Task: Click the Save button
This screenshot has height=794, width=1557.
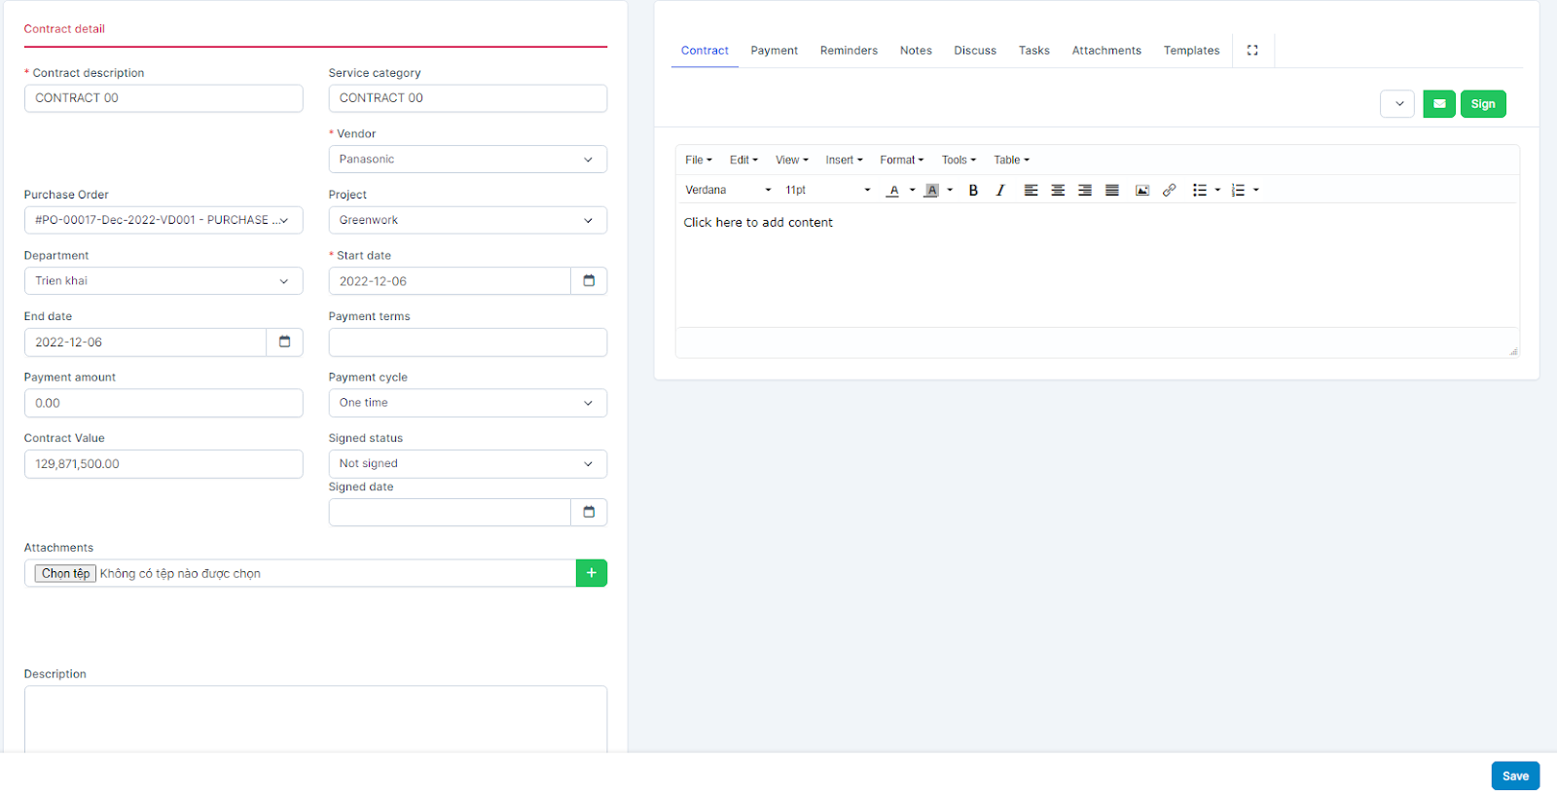Action: 1514,776
